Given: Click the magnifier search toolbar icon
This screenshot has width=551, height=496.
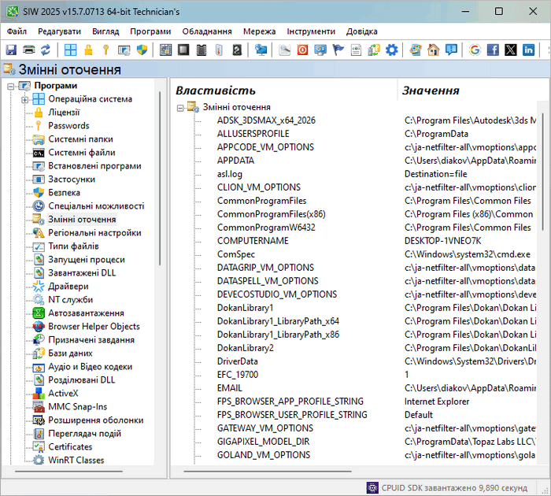Looking at the screenshot, I should click(x=285, y=50).
